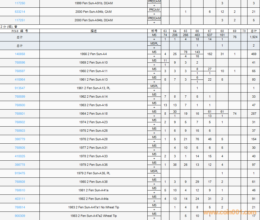Click the 768596 coin number link
The image size is (260, 220).
click(x=20, y=62)
